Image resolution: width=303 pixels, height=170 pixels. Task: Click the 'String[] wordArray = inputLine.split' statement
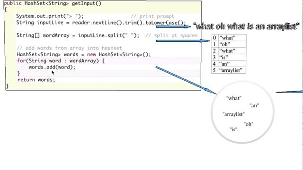(78, 35)
